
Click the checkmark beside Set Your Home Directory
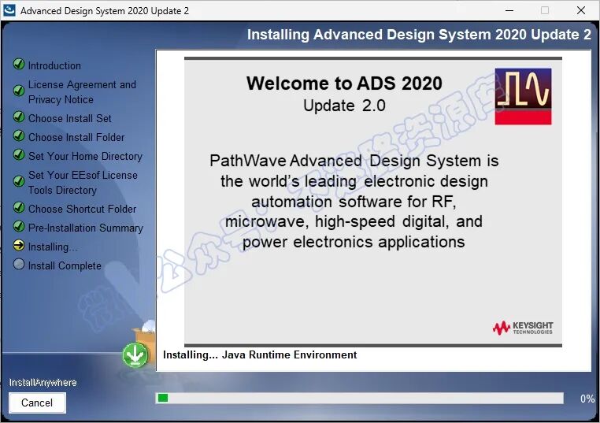19,154
